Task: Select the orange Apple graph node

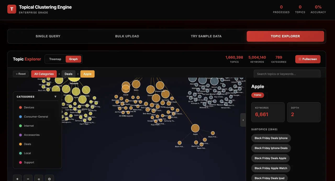Action: coord(195,128)
